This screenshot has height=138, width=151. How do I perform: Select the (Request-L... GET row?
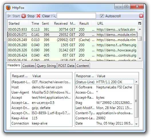[x=42, y=82]
